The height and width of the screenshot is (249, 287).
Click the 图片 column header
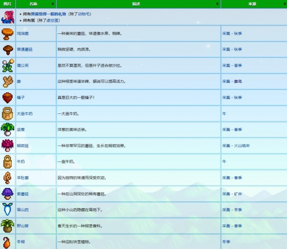click(x=7, y=4)
